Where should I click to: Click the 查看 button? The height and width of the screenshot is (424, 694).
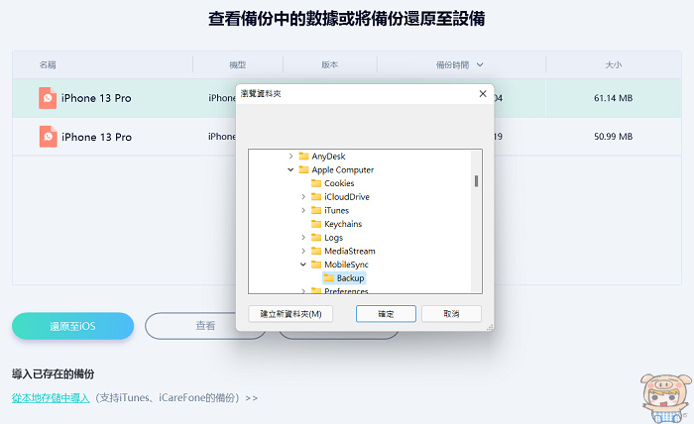tap(205, 326)
